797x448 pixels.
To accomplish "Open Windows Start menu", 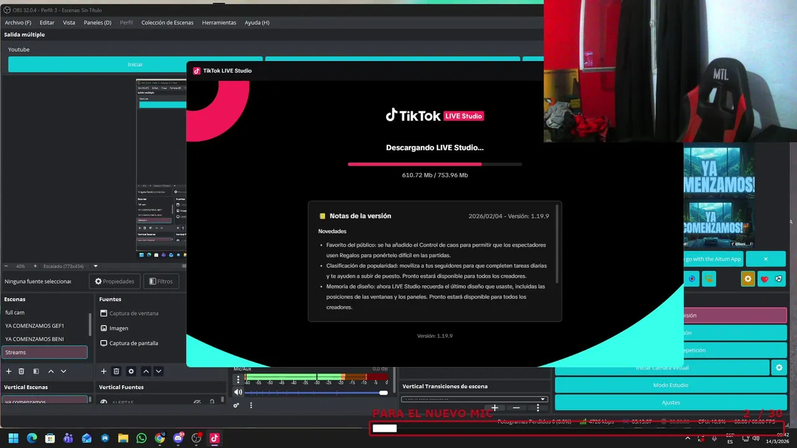I will click(x=13, y=438).
